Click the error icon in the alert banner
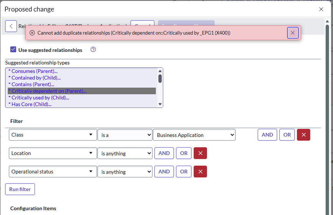The image size is (333, 215). tap(32, 33)
